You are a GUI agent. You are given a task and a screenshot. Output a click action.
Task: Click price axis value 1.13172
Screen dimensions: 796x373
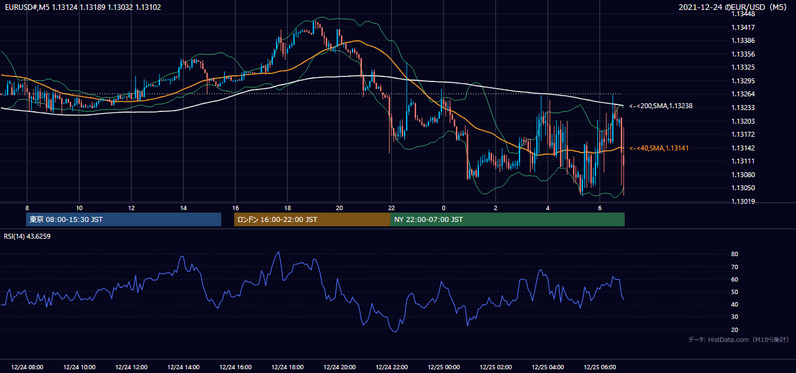point(744,134)
